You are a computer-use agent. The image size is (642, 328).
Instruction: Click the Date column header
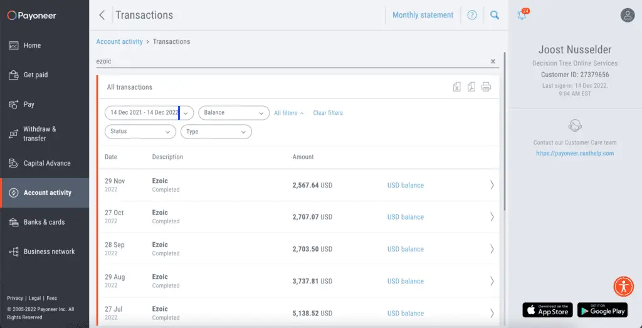pyautogui.click(x=111, y=157)
